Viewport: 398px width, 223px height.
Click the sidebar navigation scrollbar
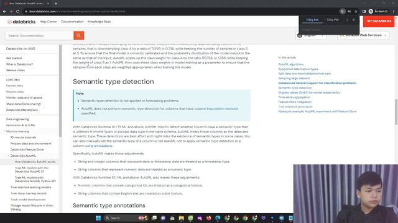(60, 91)
